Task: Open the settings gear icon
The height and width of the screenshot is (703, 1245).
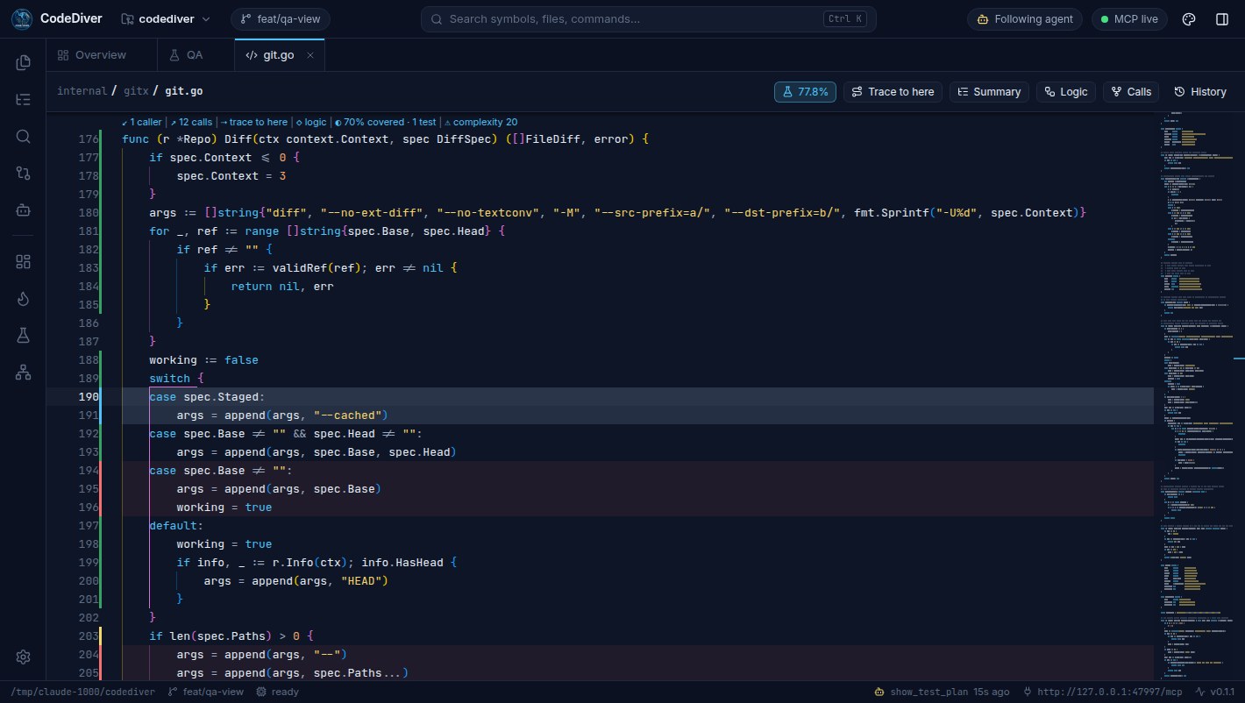Action: click(x=24, y=657)
